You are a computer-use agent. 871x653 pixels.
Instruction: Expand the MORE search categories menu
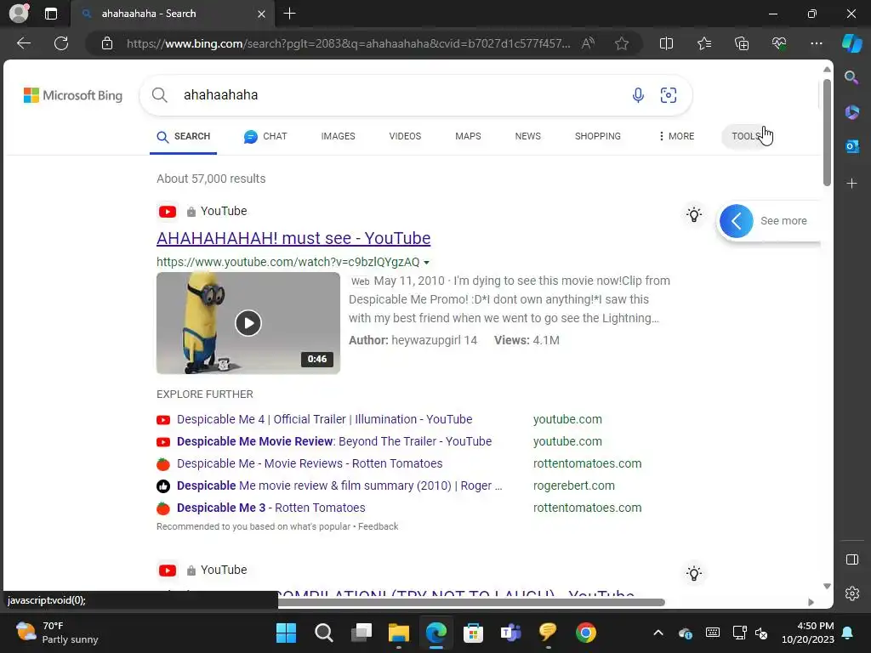(676, 136)
